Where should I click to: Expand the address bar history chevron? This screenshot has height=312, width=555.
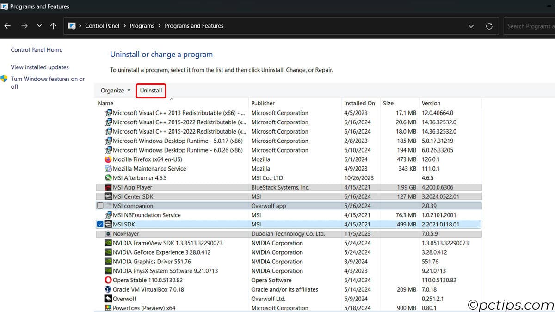point(471,26)
